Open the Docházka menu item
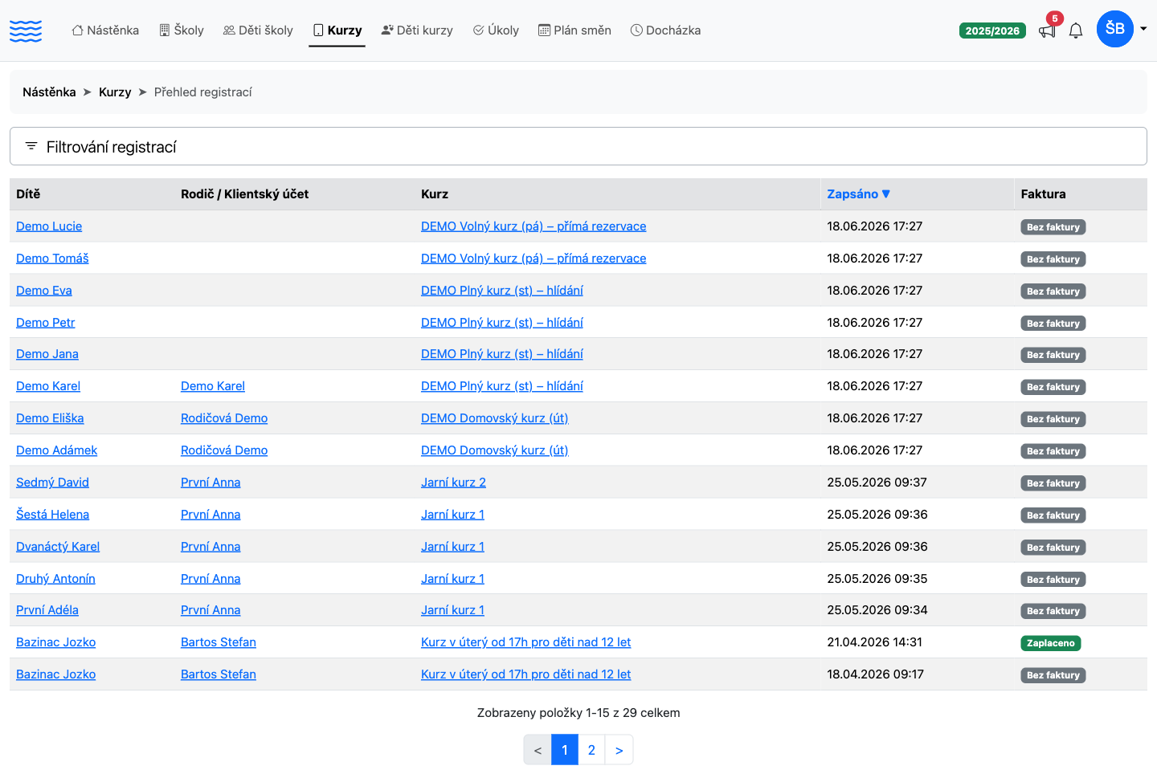 click(666, 31)
